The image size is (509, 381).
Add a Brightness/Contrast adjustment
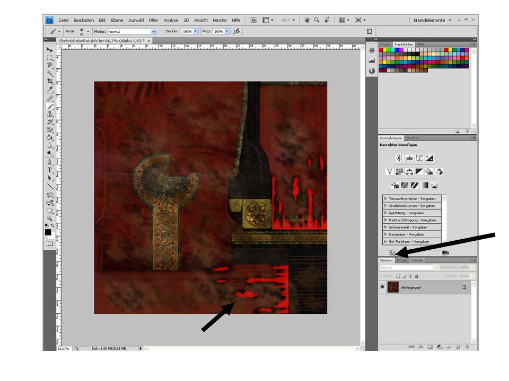tap(399, 158)
